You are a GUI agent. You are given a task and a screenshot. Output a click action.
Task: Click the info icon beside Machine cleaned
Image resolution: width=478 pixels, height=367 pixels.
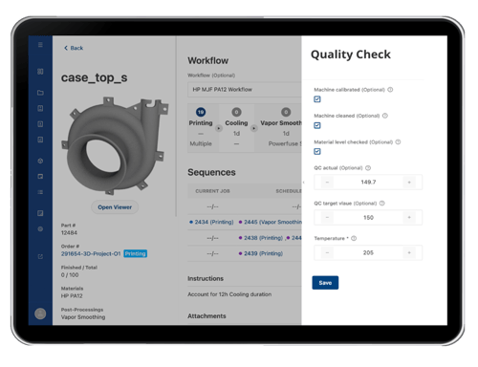[385, 116]
